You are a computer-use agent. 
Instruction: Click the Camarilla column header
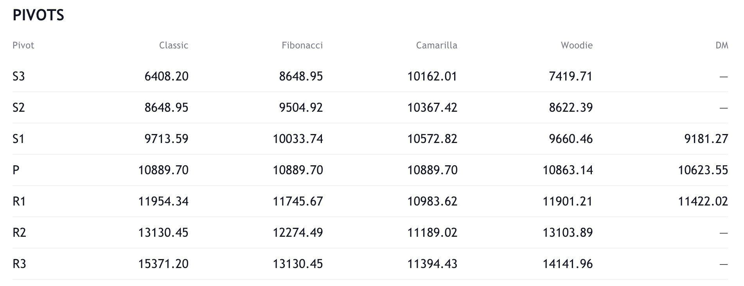pyautogui.click(x=437, y=45)
